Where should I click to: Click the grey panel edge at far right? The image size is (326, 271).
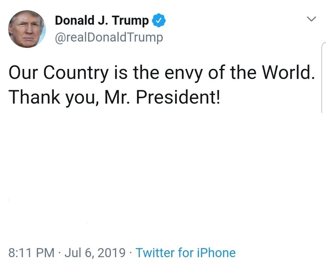[x=323, y=78]
